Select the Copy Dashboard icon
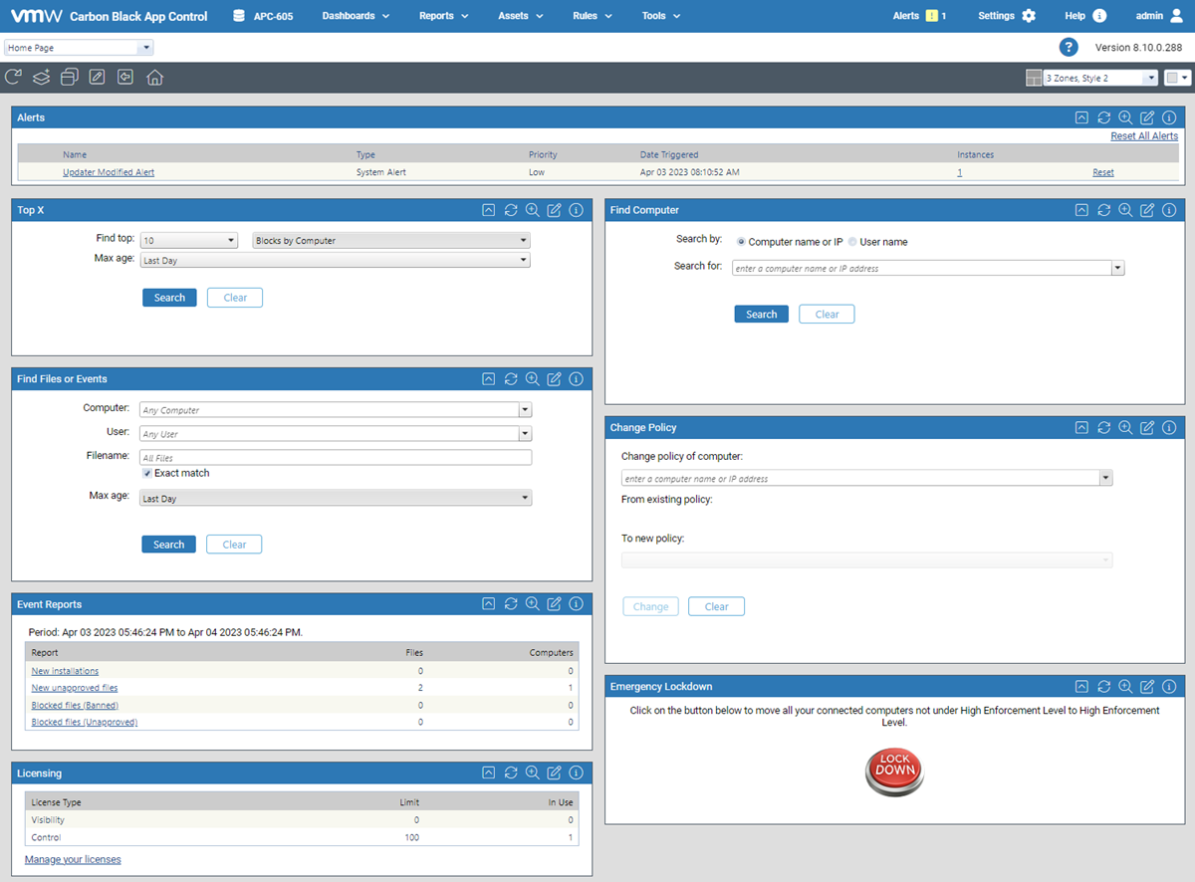This screenshot has width=1195, height=882. pos(69,76)
